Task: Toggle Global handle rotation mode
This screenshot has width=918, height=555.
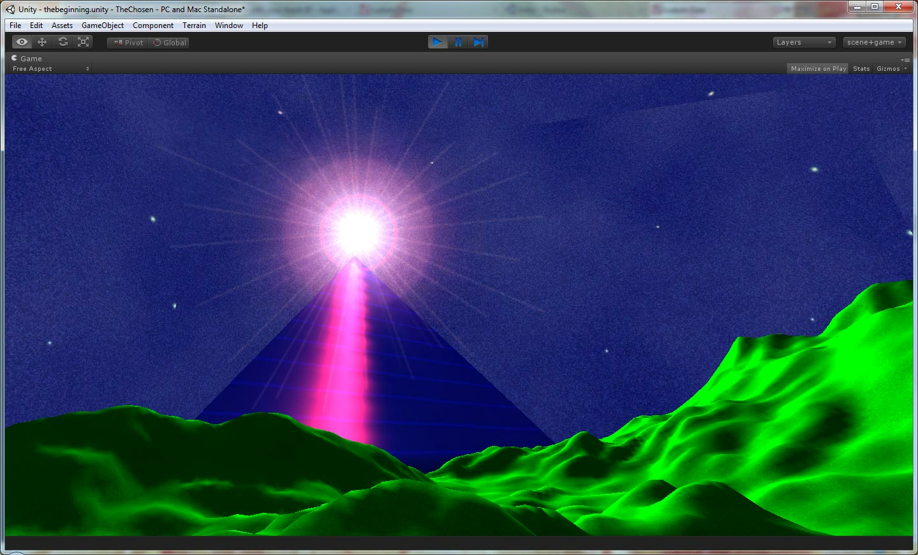Action: click(x=170, y=43)
